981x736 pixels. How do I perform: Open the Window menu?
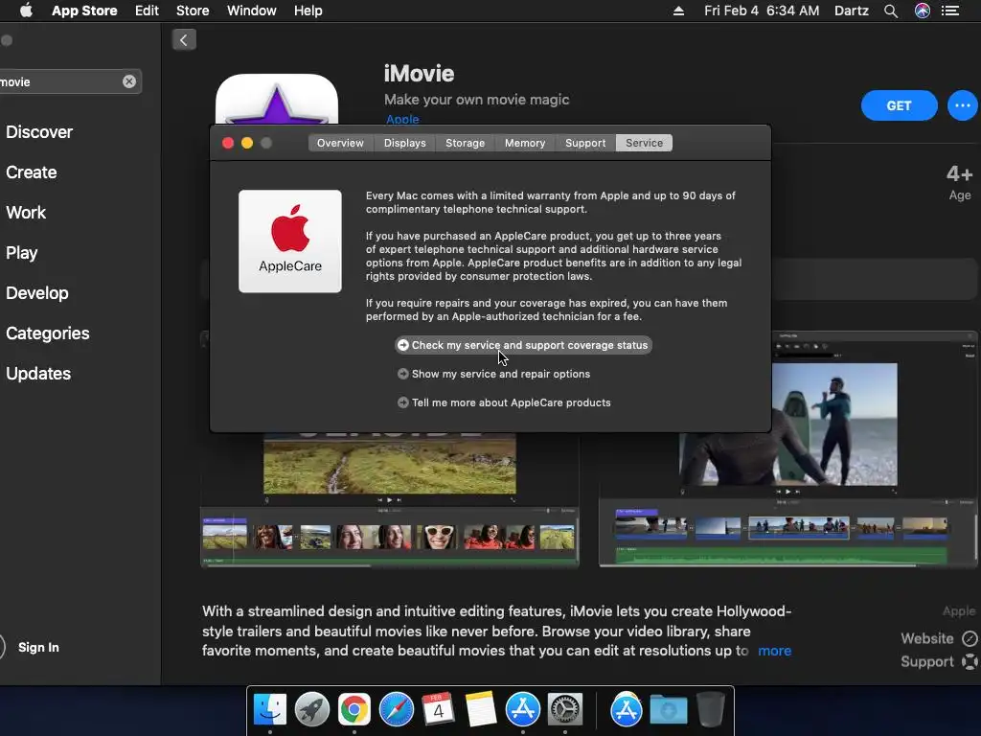[252, 11]
